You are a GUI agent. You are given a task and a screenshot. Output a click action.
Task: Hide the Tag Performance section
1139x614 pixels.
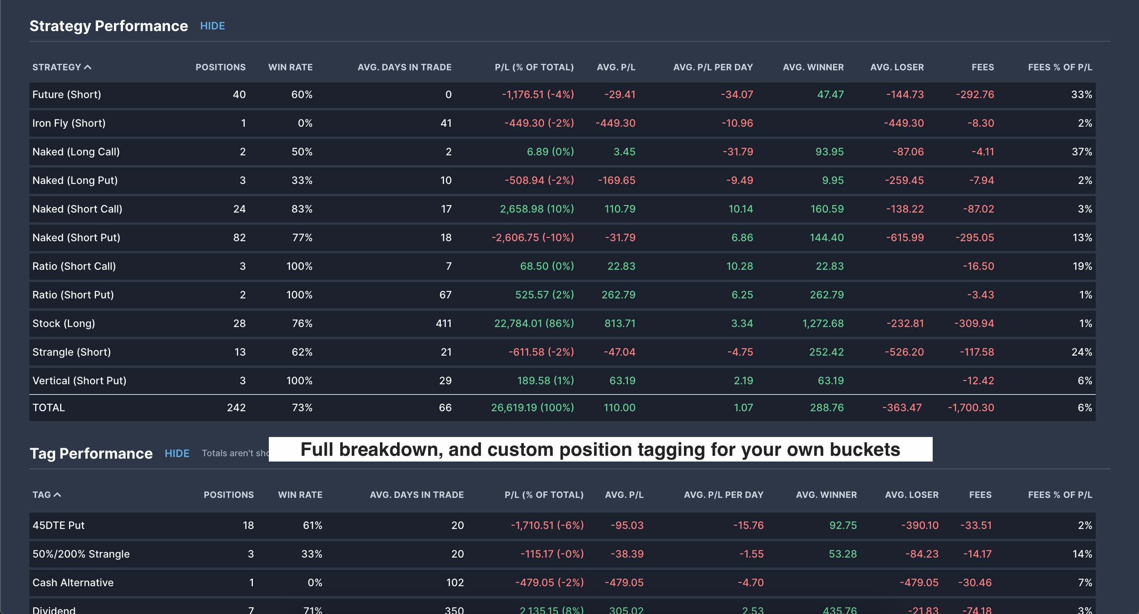(x=177, y=453)
